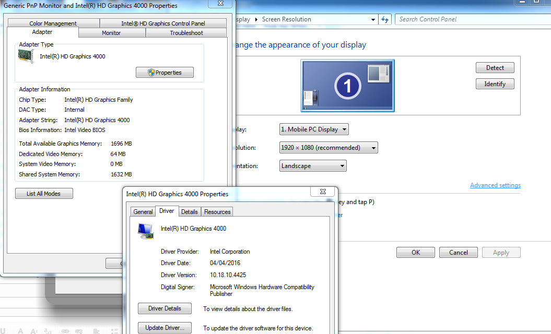Screen dimensions: 551x334
Task: Open the Details tab
Action: 190,212
